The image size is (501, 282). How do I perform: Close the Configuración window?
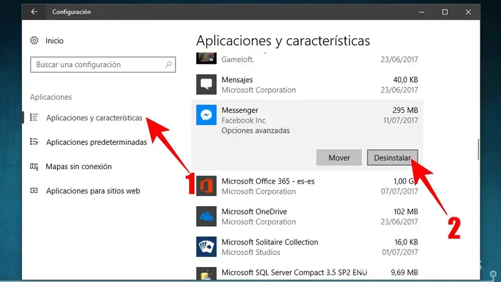468,12
